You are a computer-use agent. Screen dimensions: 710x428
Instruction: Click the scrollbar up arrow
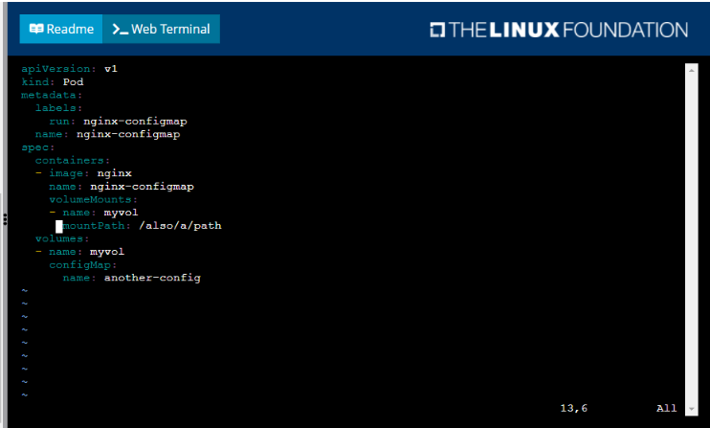[692, 70]
